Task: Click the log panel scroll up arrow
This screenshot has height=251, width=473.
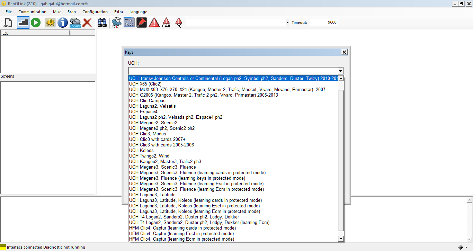Action: coord(469,200)
